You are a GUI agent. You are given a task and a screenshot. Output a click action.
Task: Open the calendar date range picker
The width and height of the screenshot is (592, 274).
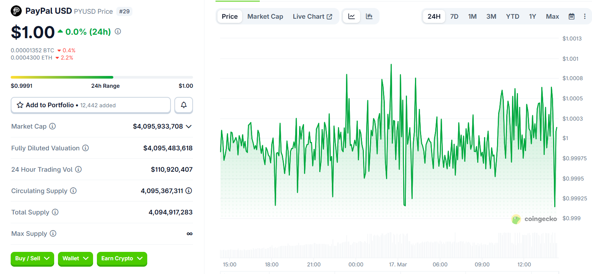(x=571, y=16)
